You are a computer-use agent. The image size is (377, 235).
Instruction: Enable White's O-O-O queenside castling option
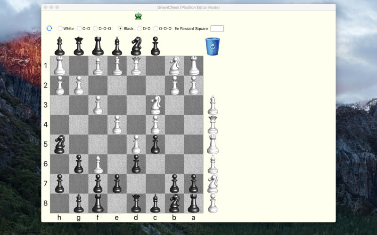[x=96, y=29]
